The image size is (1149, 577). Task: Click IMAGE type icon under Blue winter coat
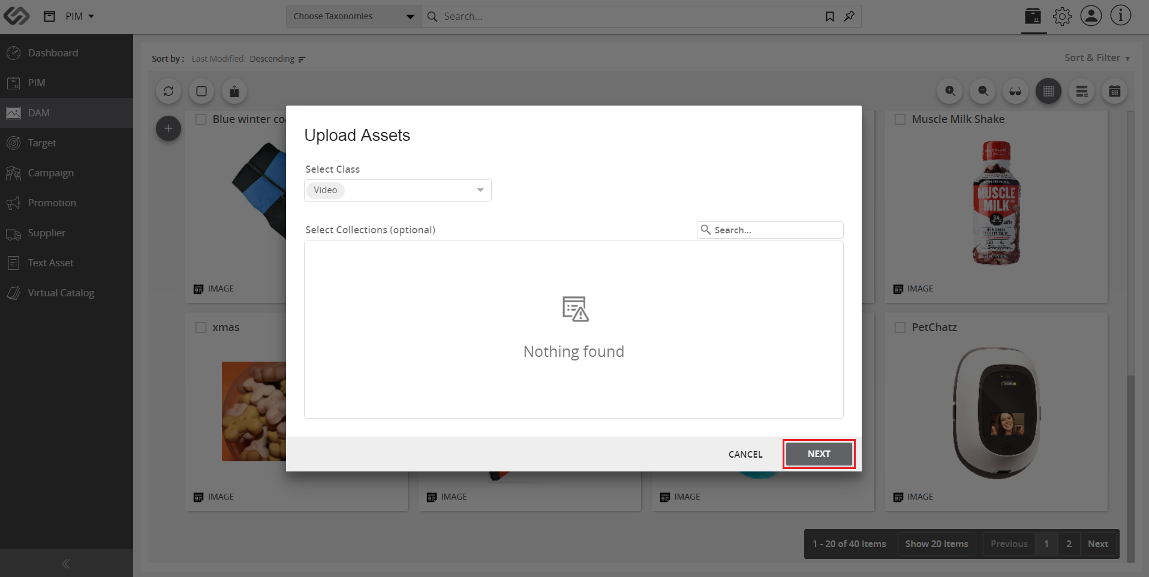pos(198,289)
